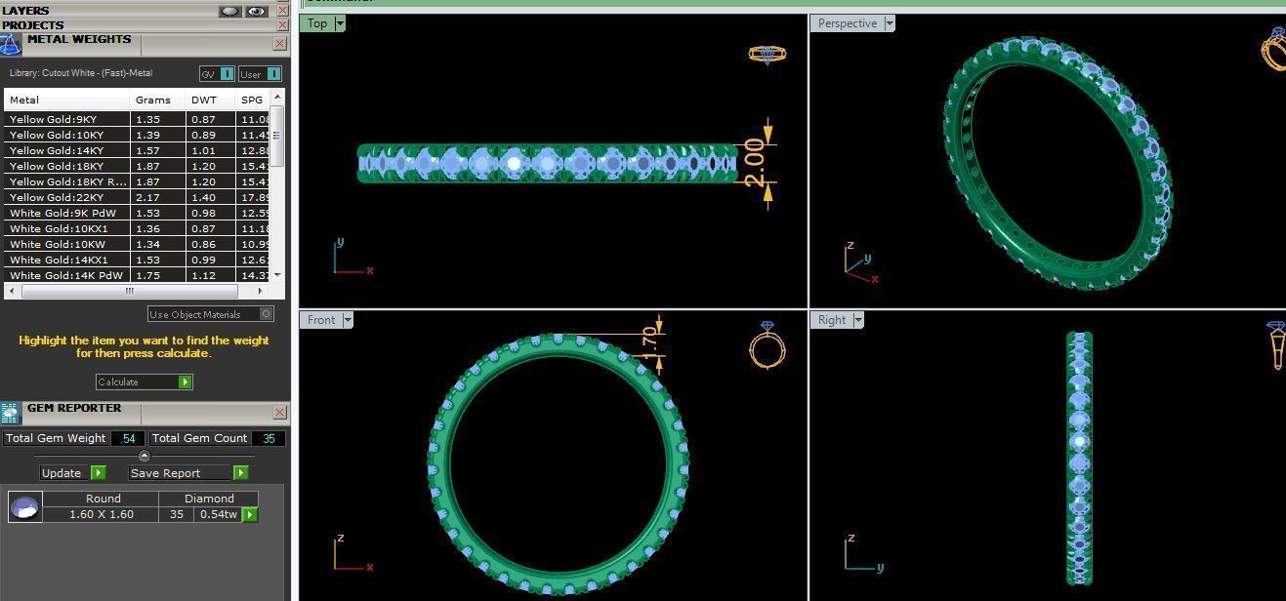This screenshot has width=1286, height=601.
Task: Select the Top viewport label
Action: coord(317,23)
